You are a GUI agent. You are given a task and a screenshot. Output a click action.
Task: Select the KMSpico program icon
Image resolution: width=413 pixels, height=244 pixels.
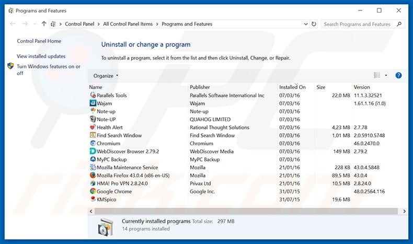coord(93,199)
